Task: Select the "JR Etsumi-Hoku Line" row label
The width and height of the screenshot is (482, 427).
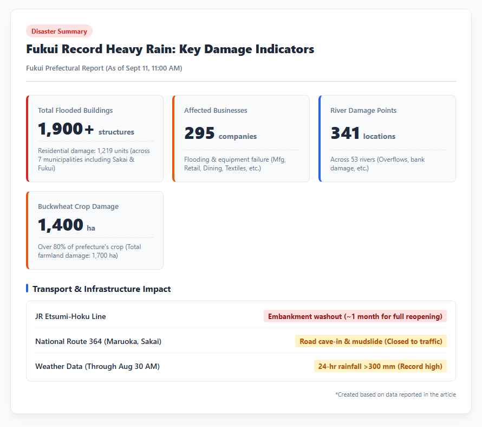Action: 70,316
